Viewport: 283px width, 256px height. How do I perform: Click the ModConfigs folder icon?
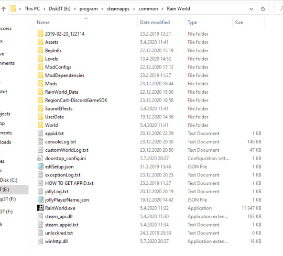[x=40, y=67]
